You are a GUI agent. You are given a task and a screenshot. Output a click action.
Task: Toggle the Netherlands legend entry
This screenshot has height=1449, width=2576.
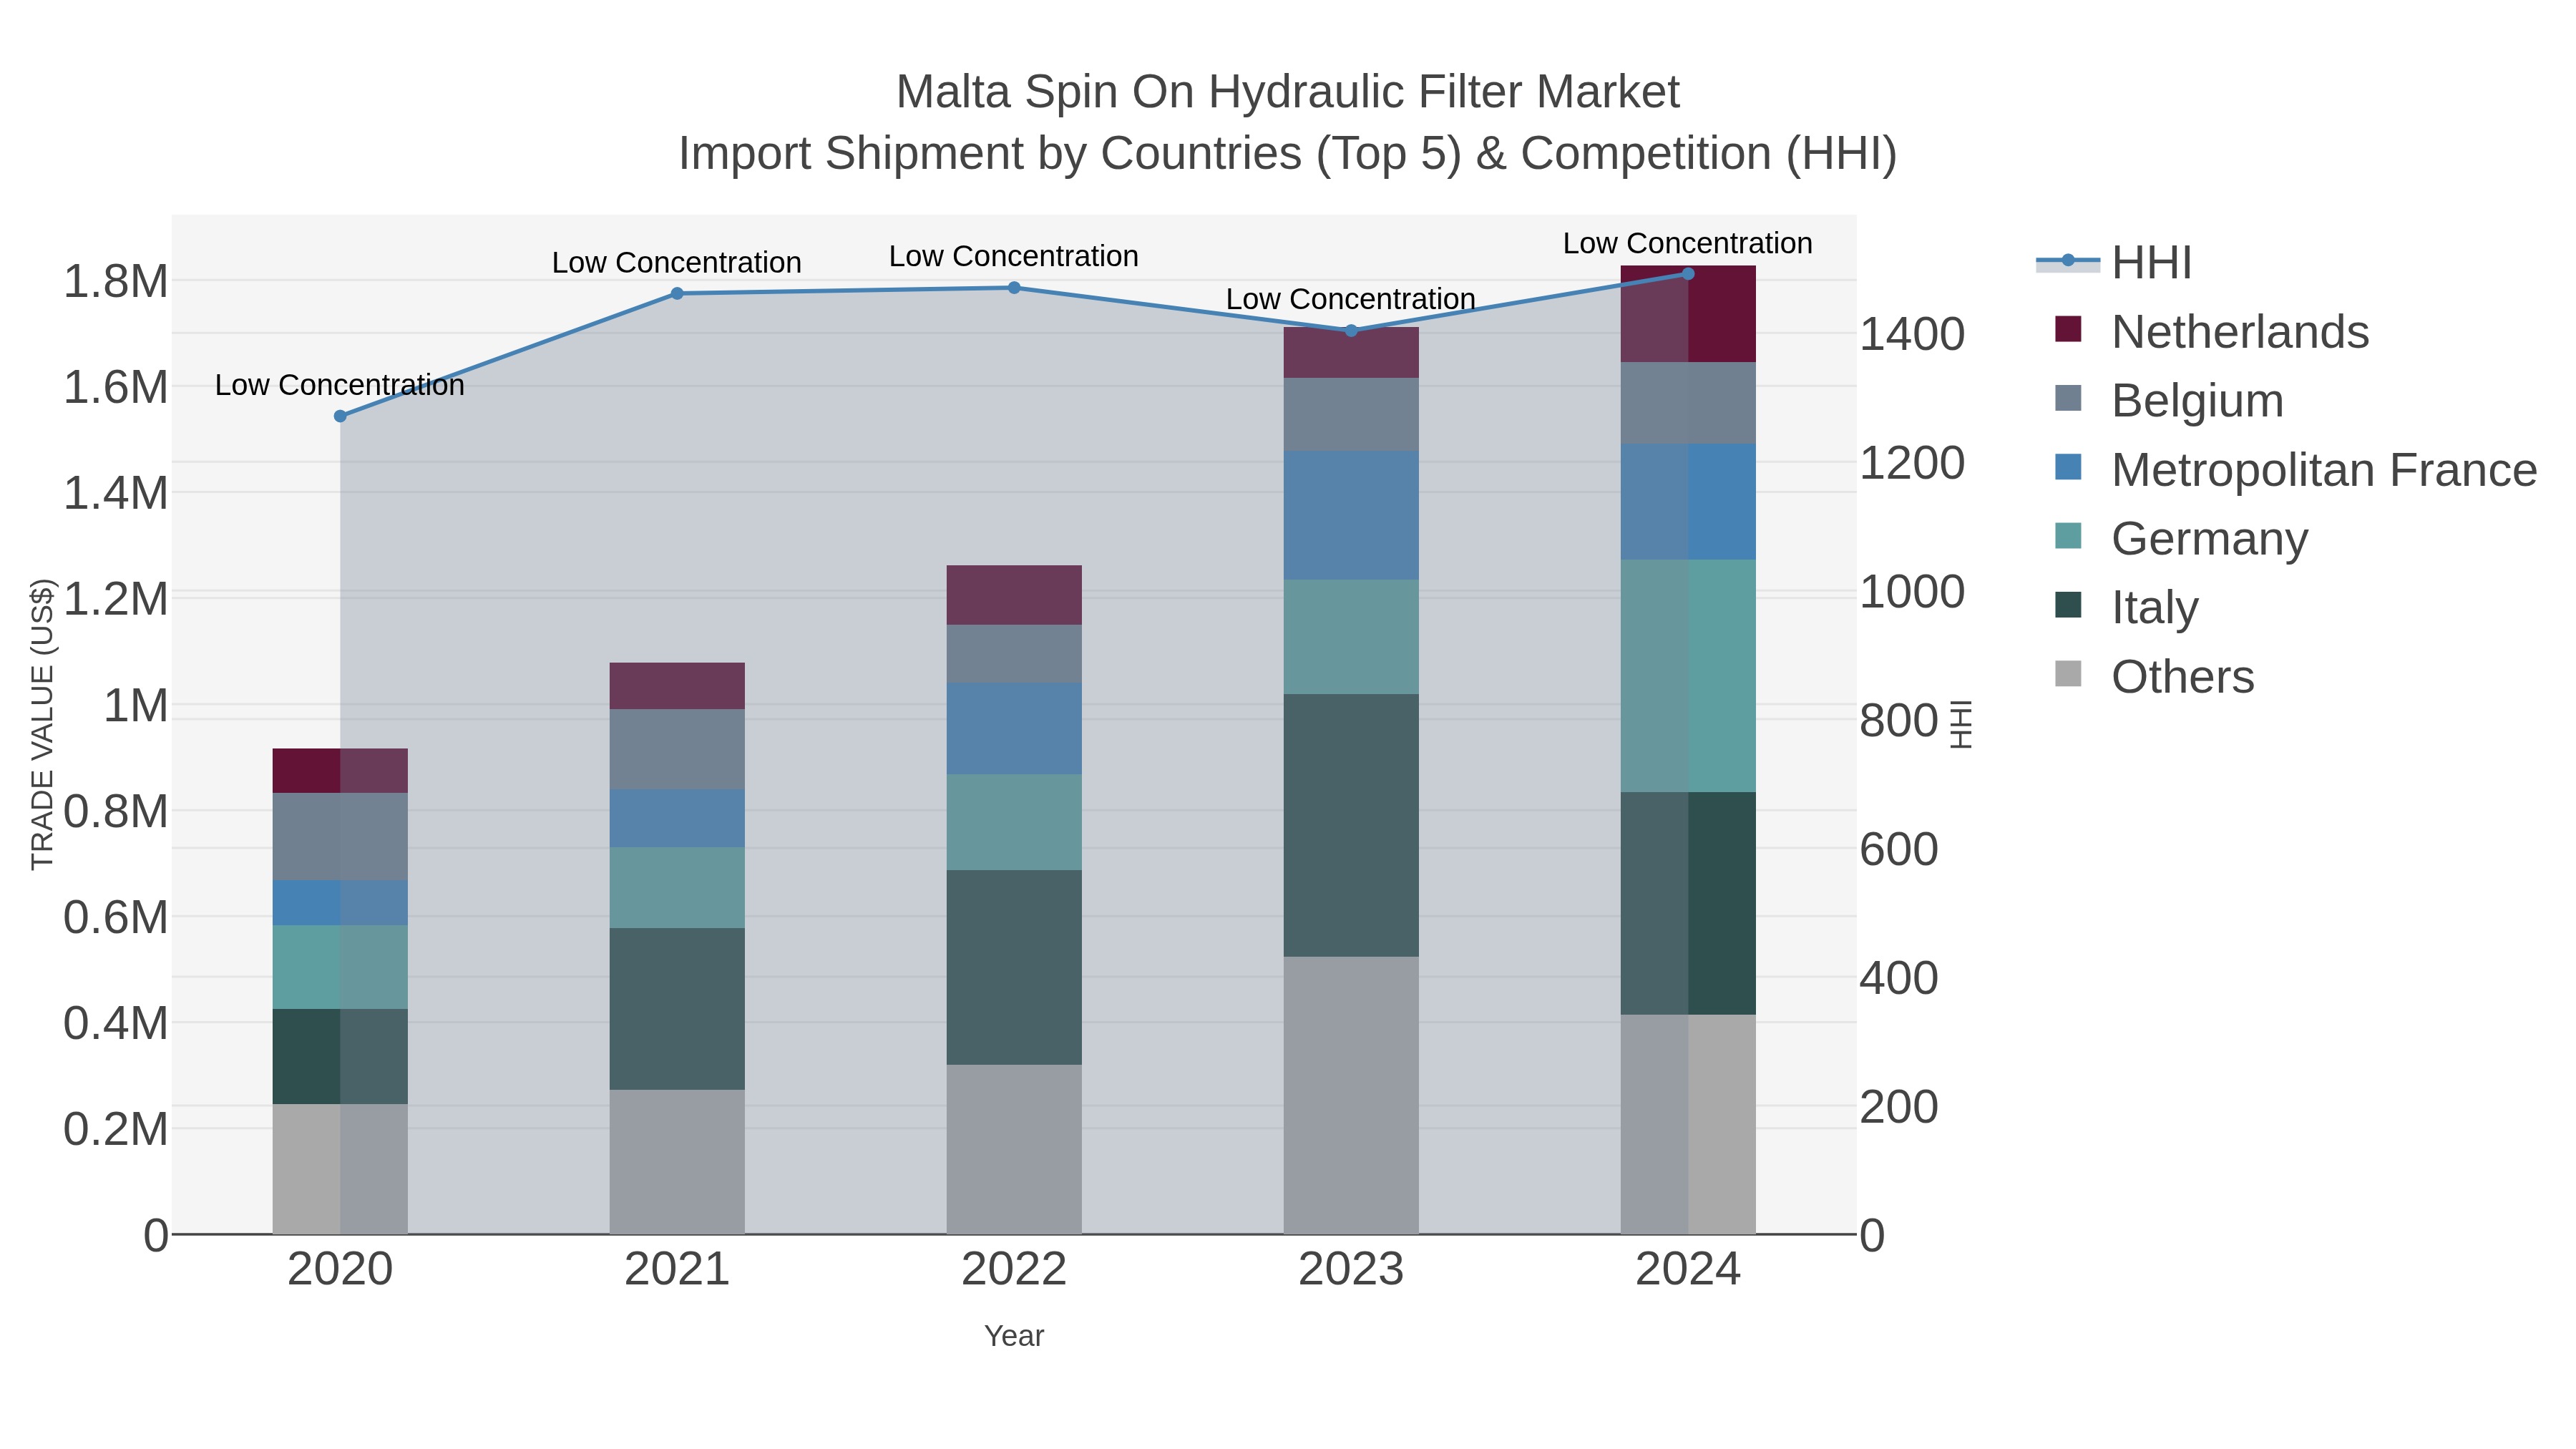(2212, 332)
